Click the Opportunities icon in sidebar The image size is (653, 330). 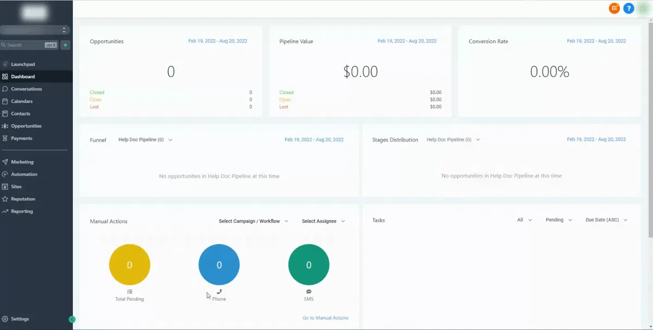(x=5, y=126)
